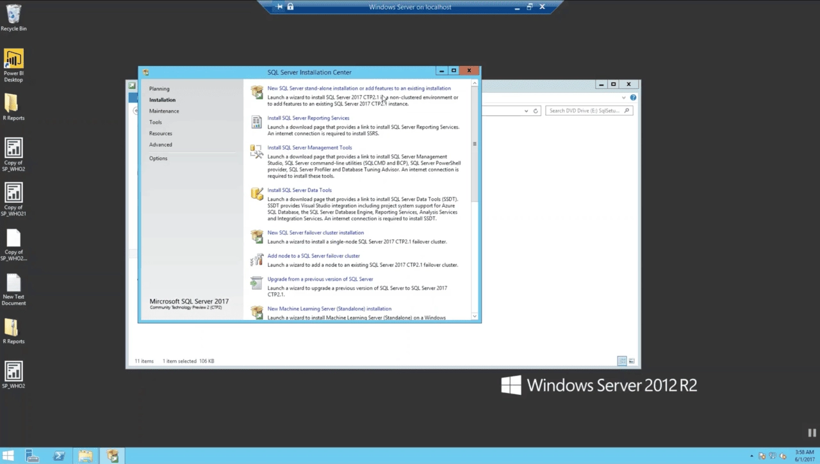Click the network icon in the system tray
This screenshot has height=464, width=820.
coord(773,456)
